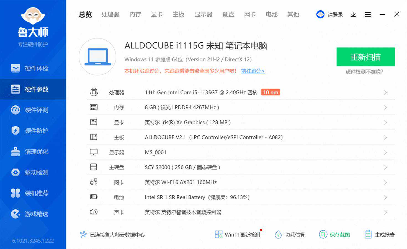The width and height of the screenshot is (407, 249).
Task: Select 硬件评测 from the sidebar
Action: 33,110
